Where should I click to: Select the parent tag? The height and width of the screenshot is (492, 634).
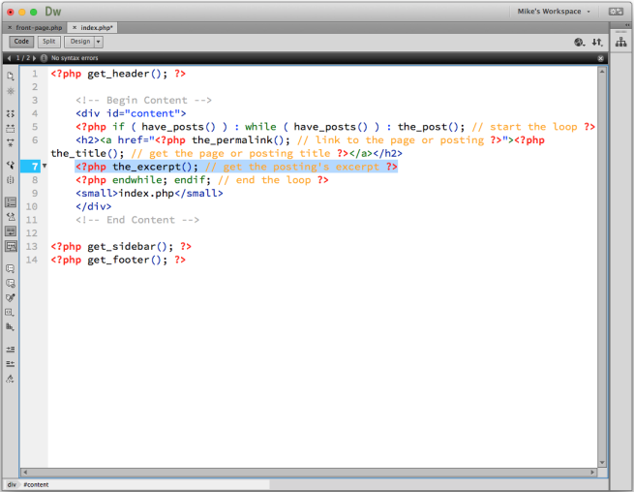pyautogui.click(x=11, y=165)
